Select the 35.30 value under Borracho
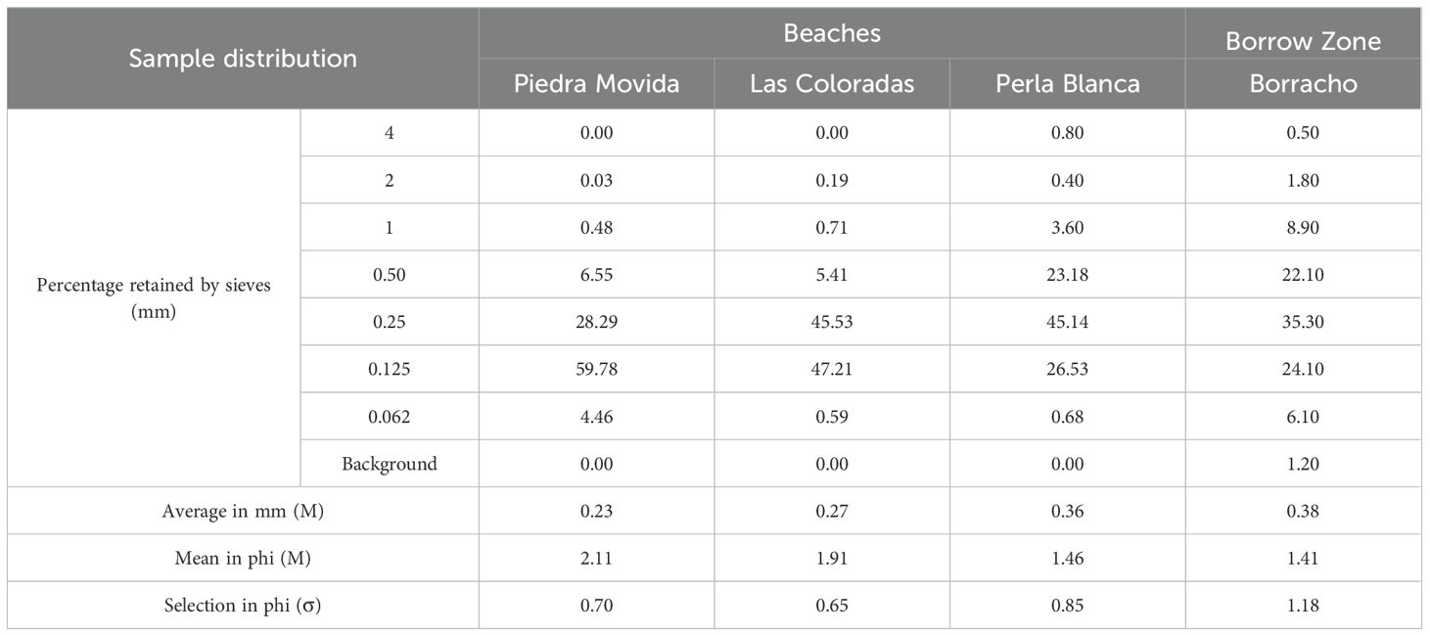The image size is (1429, 636). (x=1303, y=322)
